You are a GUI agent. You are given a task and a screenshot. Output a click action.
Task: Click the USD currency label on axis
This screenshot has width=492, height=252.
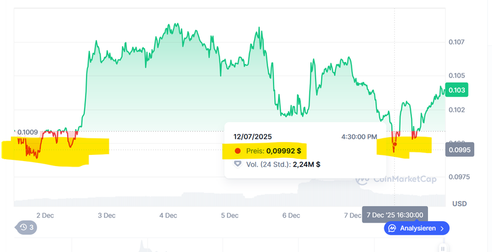[459, 203]
